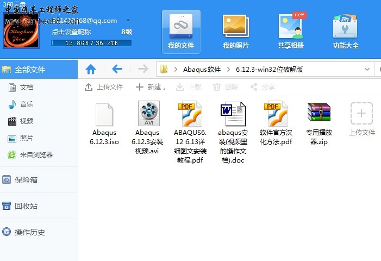Screen dimensions: 381x261
Task: Click the home icon in navigation bar
Action: [91, 69]
